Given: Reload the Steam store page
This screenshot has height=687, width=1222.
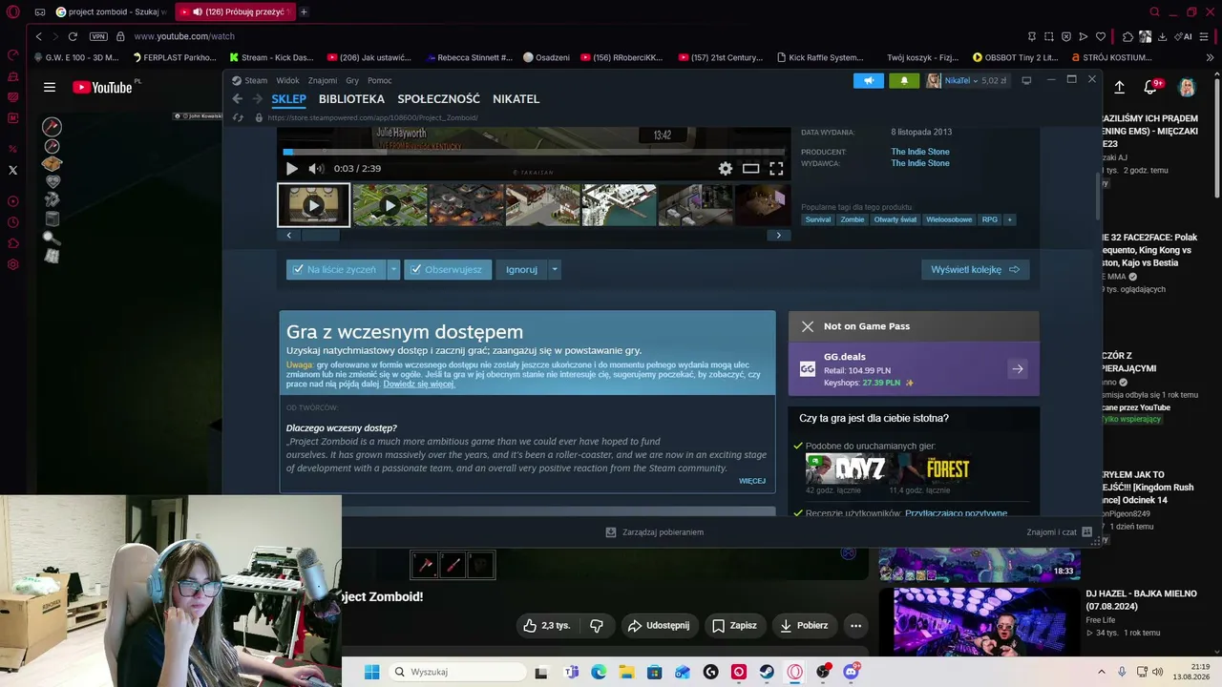Looking at the screenshot, I should (239, 117).
